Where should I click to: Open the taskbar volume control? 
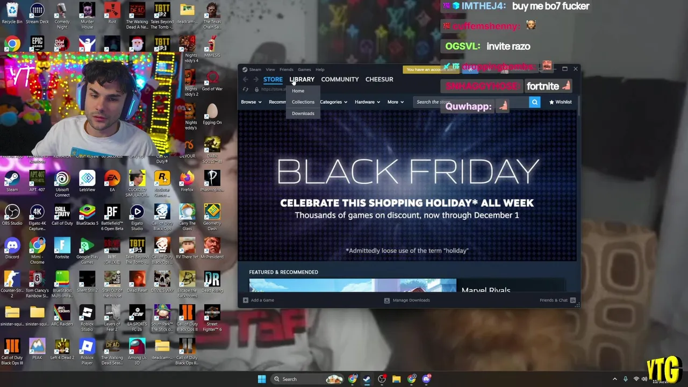(x=644, y=379)
